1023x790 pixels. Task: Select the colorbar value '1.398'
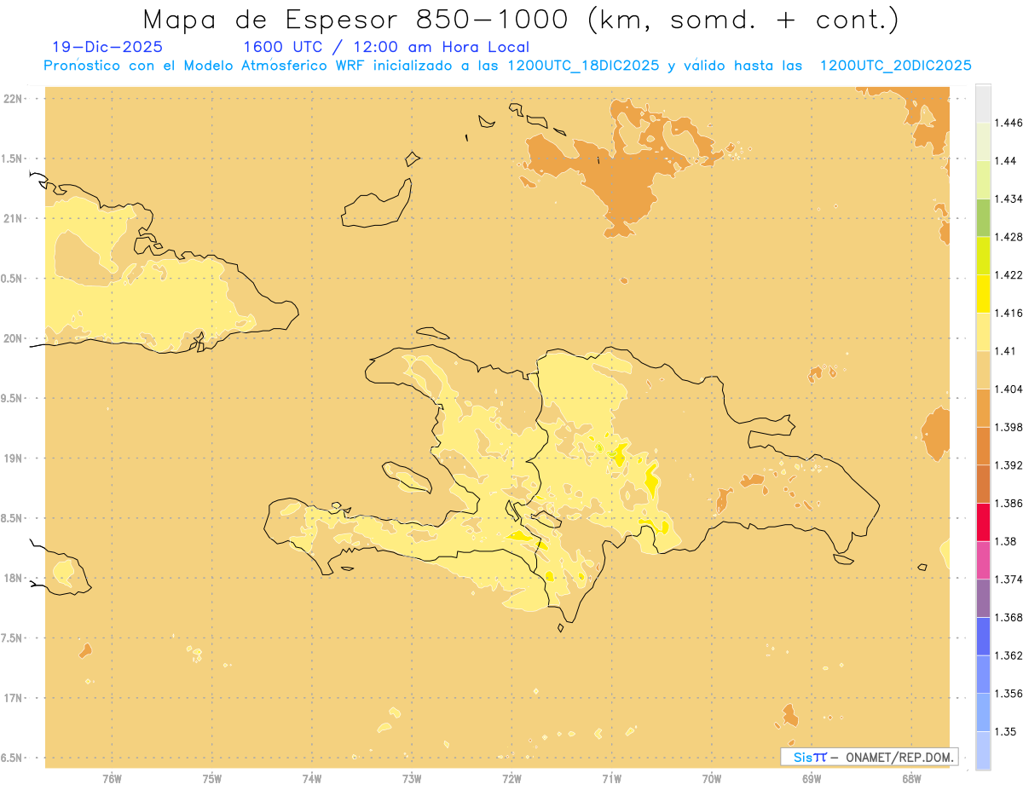click(1009, 427)
